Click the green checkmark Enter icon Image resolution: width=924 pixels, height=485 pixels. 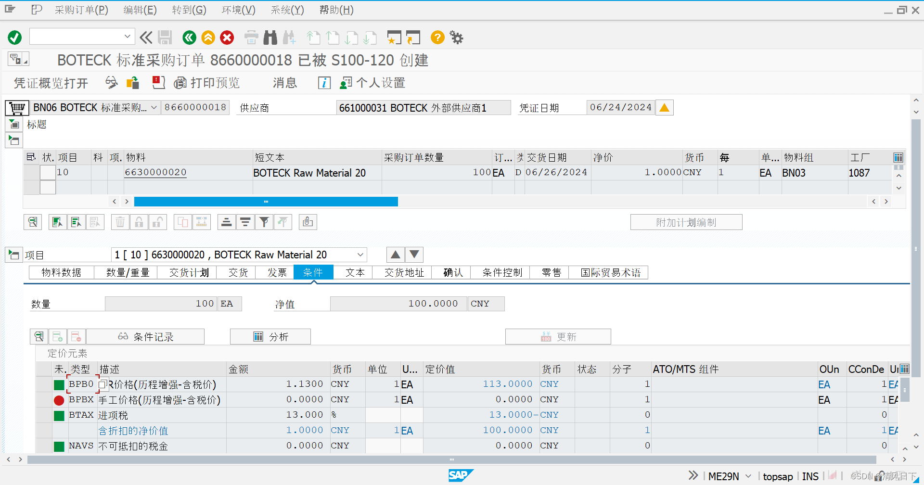coord(15,38)
